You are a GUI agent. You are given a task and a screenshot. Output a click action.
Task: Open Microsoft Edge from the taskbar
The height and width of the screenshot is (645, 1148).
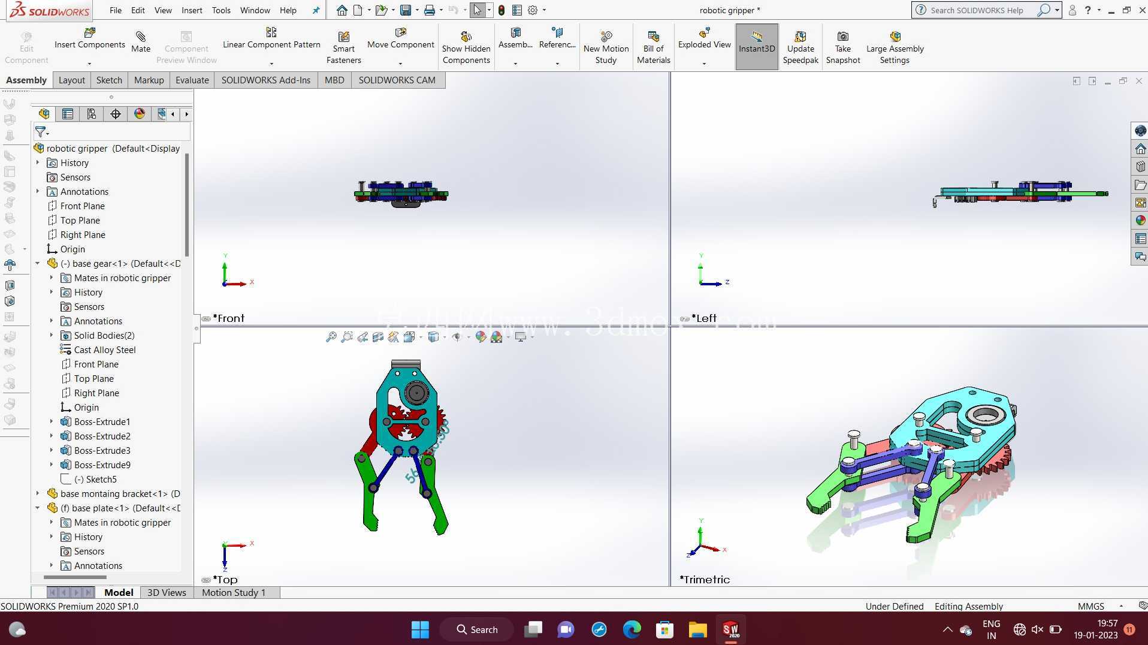[632, 629]
